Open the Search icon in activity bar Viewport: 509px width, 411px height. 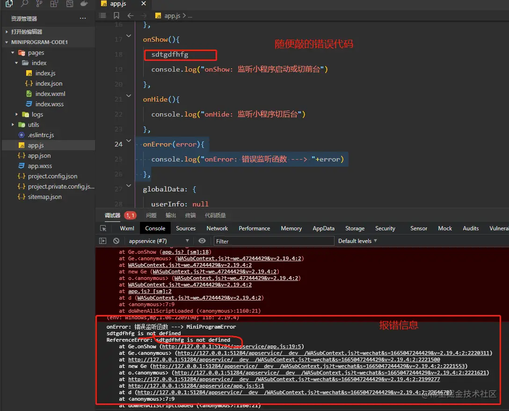click(24, 4)
